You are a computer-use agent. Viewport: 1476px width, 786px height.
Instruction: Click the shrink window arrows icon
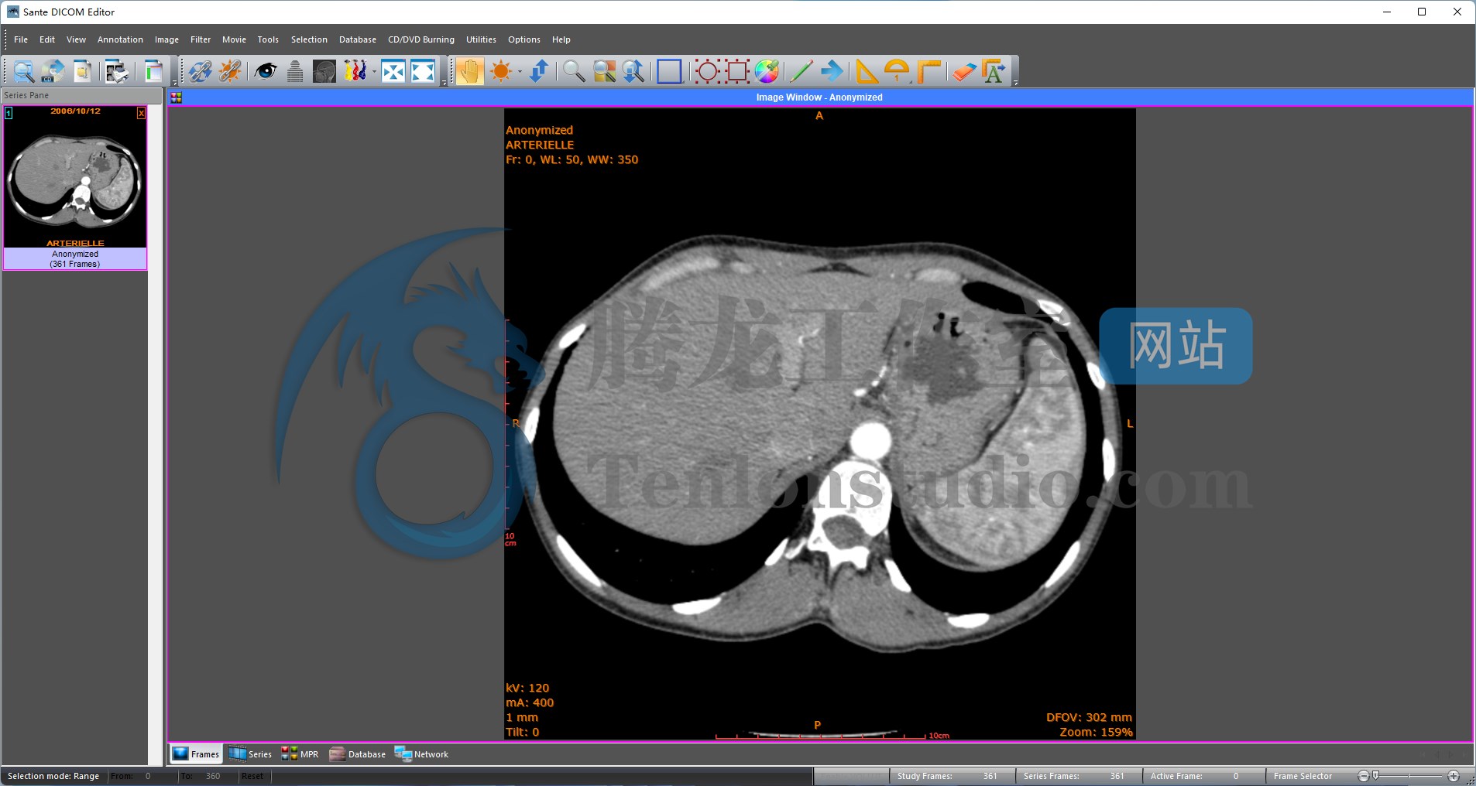(393, 71)
